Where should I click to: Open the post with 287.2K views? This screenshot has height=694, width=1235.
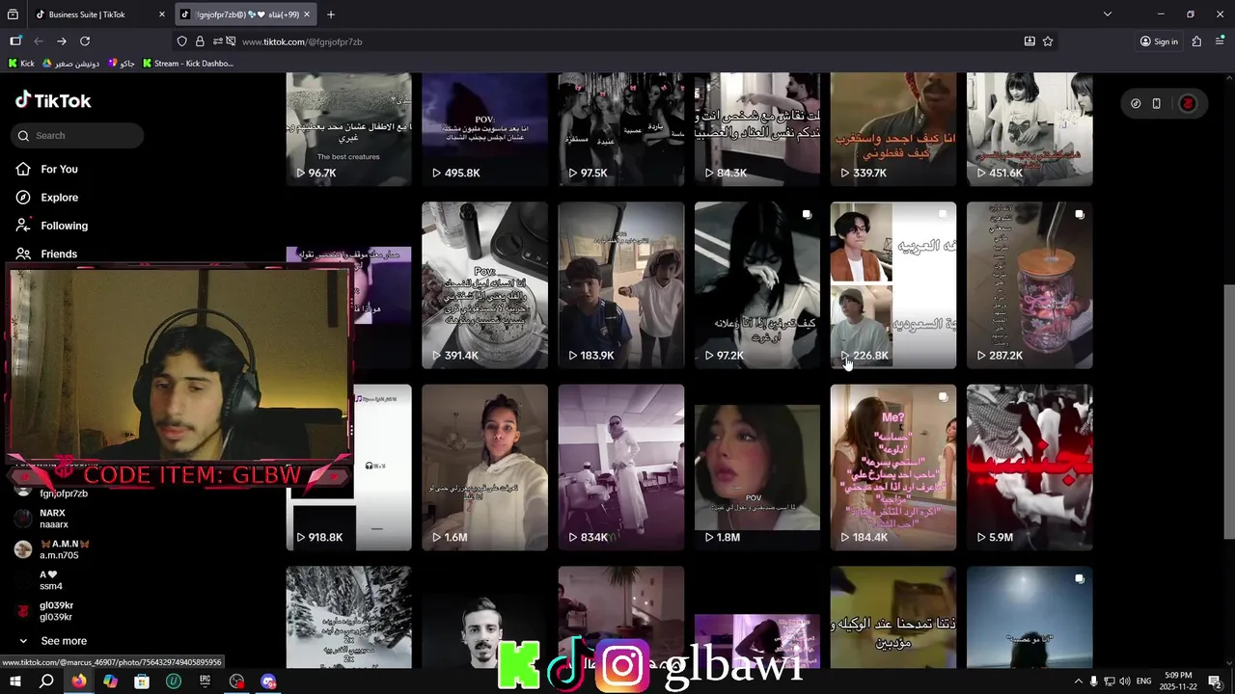coord(1029,285)
